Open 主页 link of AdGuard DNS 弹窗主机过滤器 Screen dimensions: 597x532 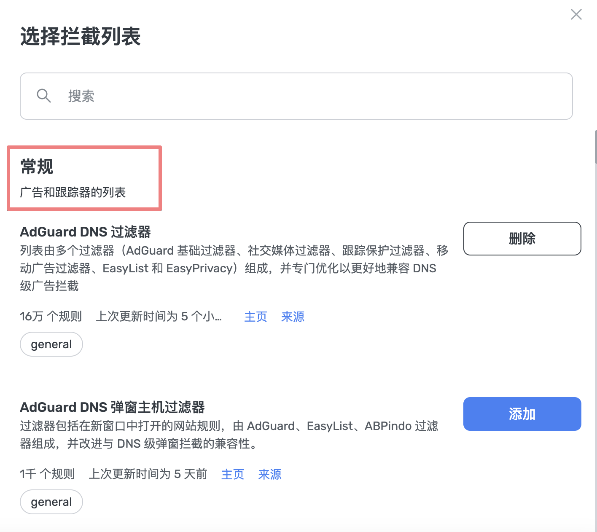(233, 474)
